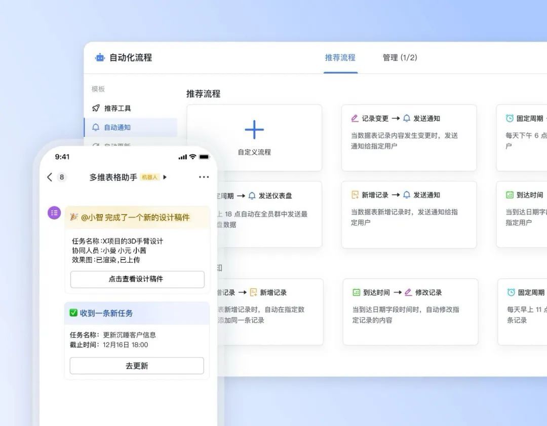The width and height of the screenshot is (547, 426).
Task: Tap the 机器人 tag badge
Action: (149, 177)
